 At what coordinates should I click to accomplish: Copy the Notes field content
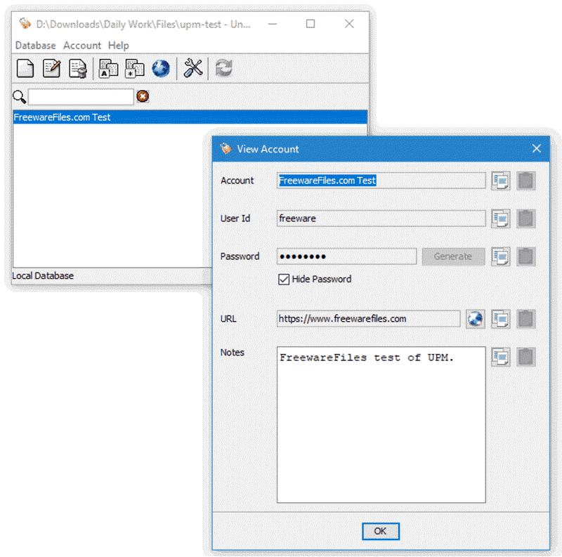(x=501, y=357)
